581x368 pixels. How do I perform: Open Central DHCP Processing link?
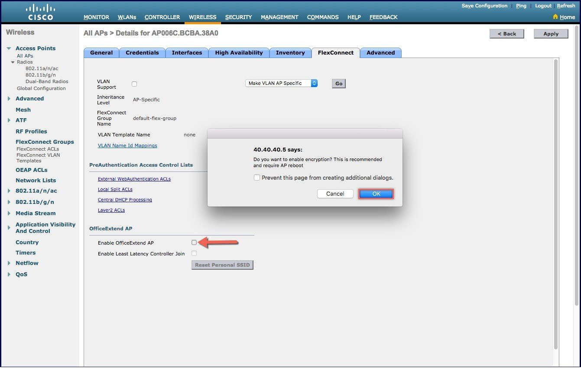[x=125, y=200]
